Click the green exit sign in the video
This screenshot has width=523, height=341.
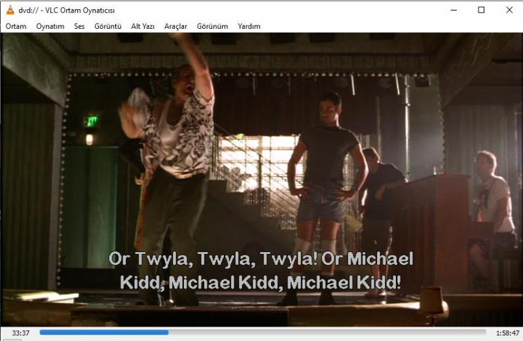[x=92, y=121]
